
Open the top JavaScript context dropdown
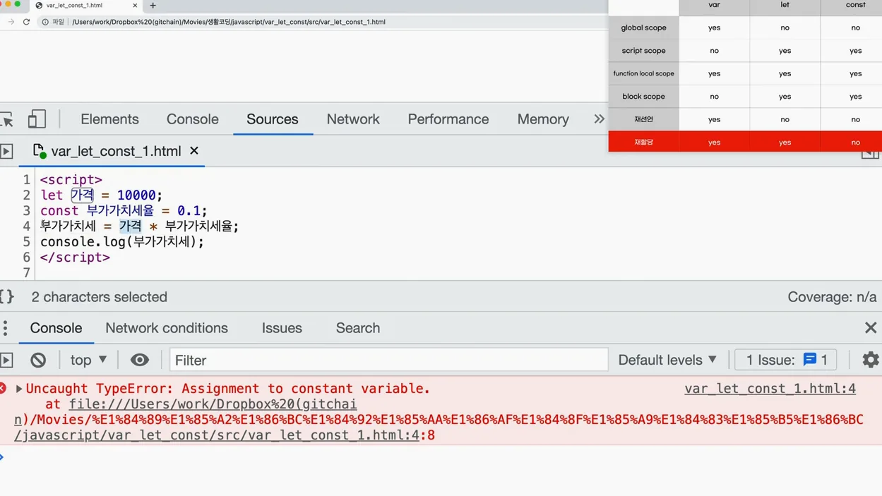[88, 360]
